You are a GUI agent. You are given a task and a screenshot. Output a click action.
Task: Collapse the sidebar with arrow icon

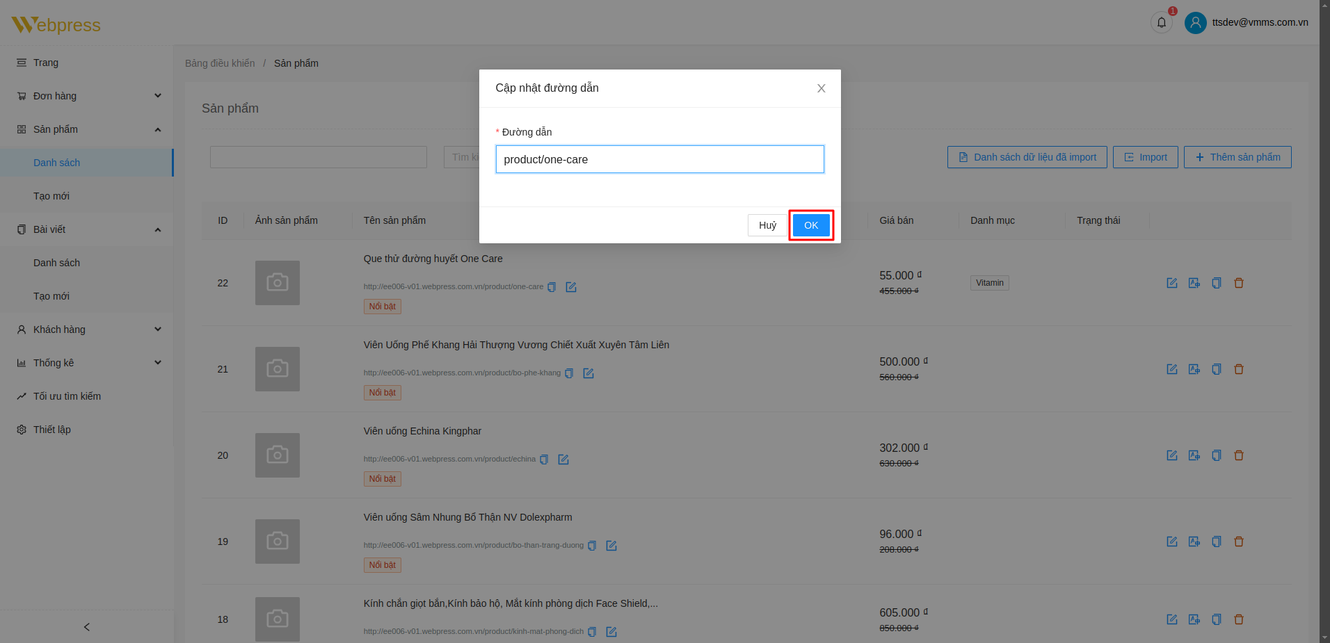(x=86, y=627)
